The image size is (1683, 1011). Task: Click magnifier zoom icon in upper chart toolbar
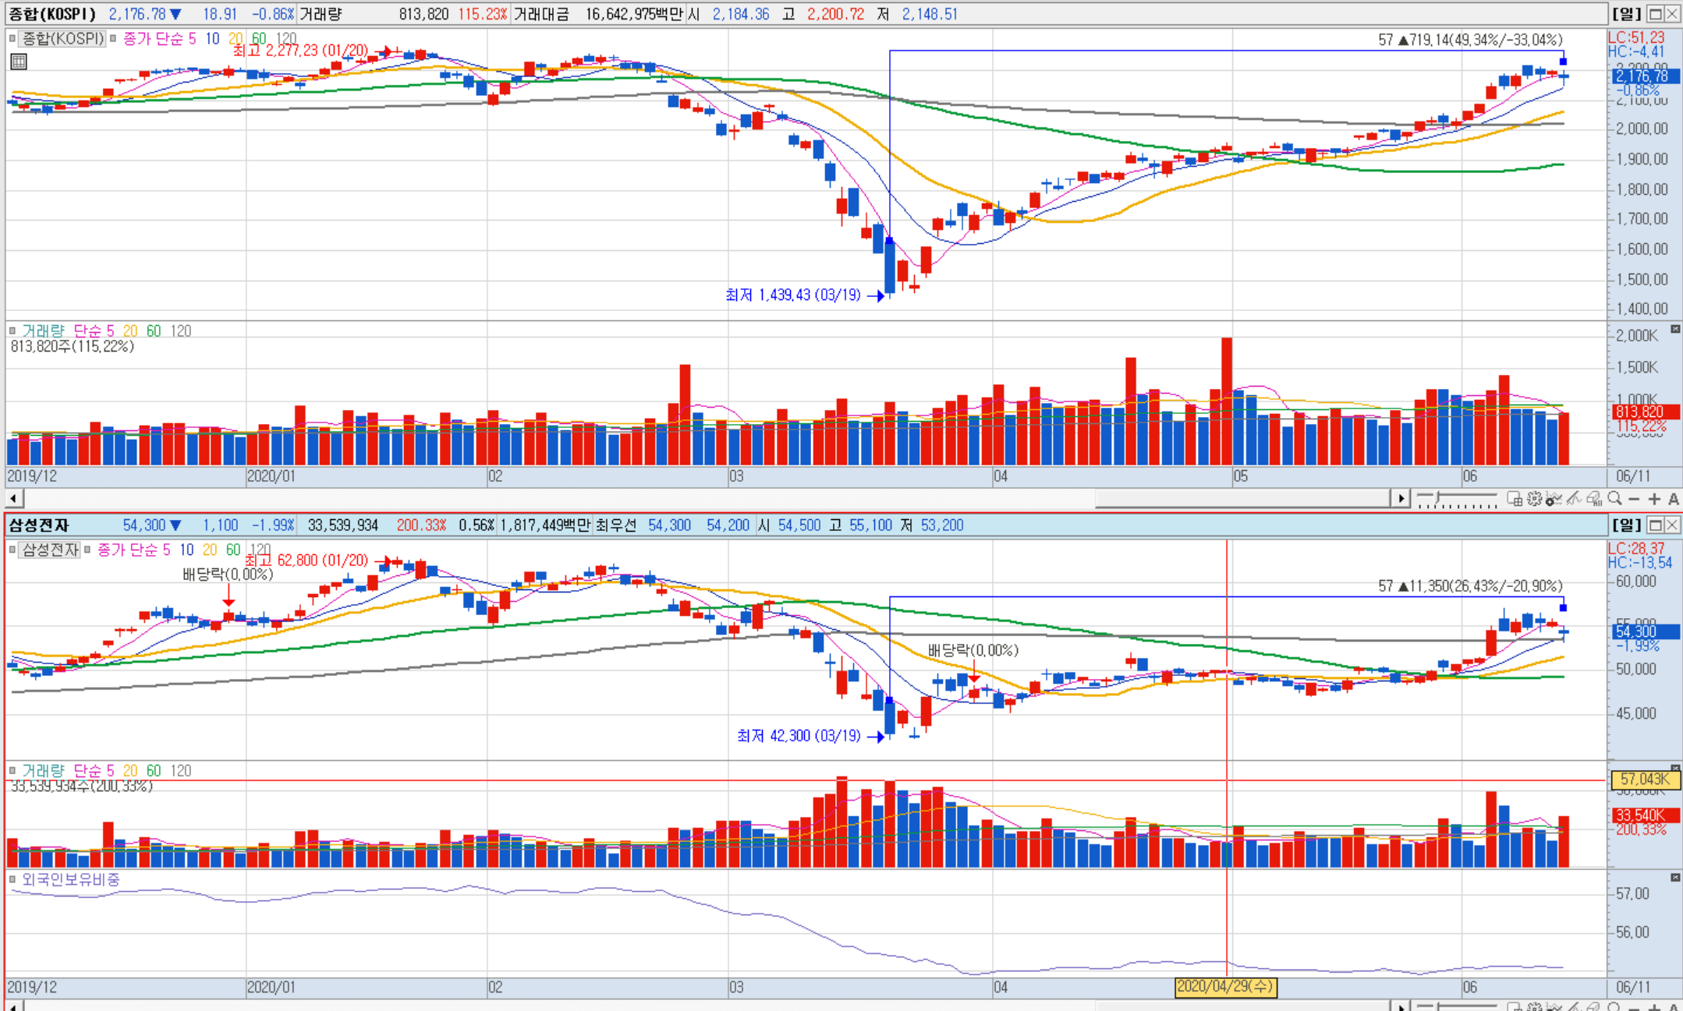(x=1614, y=499)
